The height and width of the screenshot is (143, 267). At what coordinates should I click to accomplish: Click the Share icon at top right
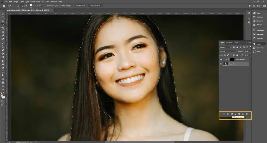[x=265, y=6]
